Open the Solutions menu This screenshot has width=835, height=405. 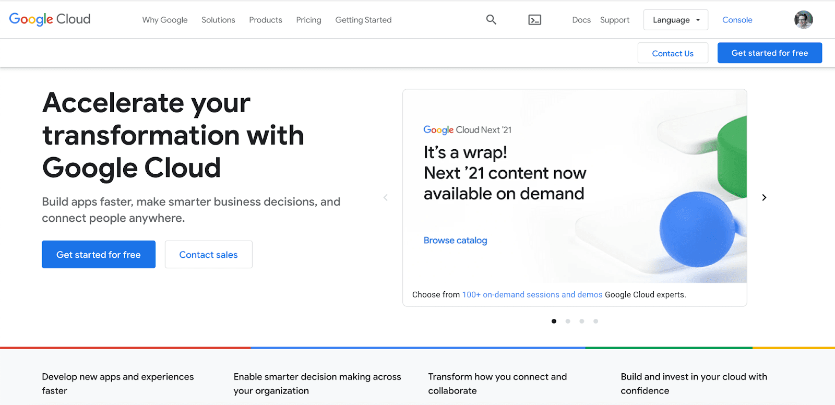tap(218, 20)
